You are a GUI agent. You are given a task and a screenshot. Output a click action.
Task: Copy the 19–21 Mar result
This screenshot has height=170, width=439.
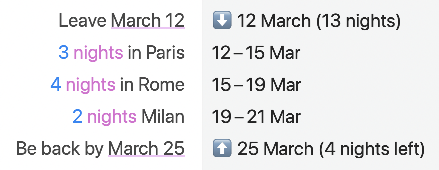pos(256,117)
